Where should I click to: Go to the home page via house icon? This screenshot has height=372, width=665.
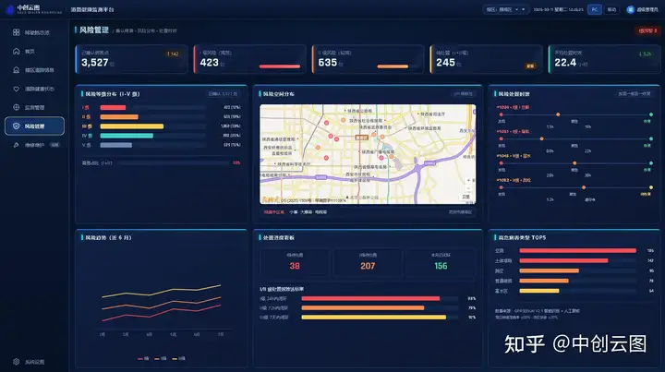pyautogui.click(x=16, y=51)
